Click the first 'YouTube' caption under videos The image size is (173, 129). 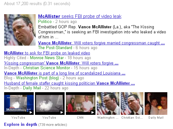click(x=18, y=118)
